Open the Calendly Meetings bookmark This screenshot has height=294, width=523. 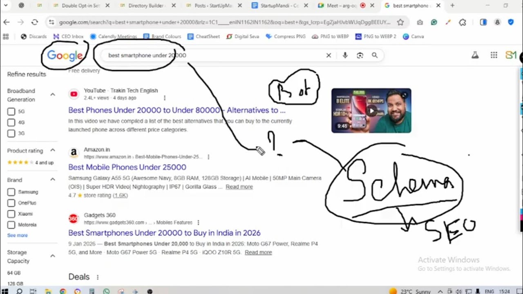tap(113, 36)
